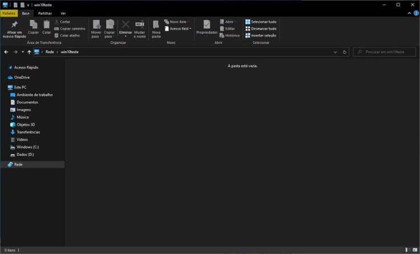Screen dimensions: 420x254
Task: Click the Afixar em Acesso Rápido pin icon
Action: click(x=14, y=25)
